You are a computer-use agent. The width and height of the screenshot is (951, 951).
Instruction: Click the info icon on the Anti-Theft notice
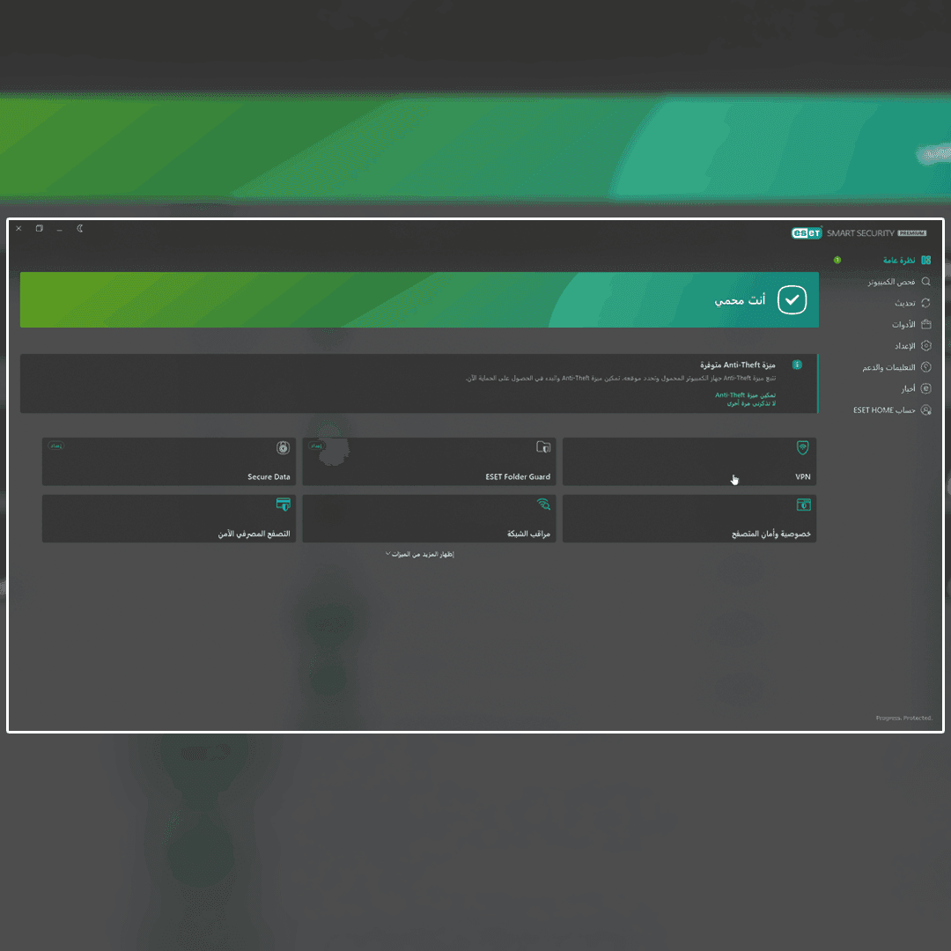798,365
